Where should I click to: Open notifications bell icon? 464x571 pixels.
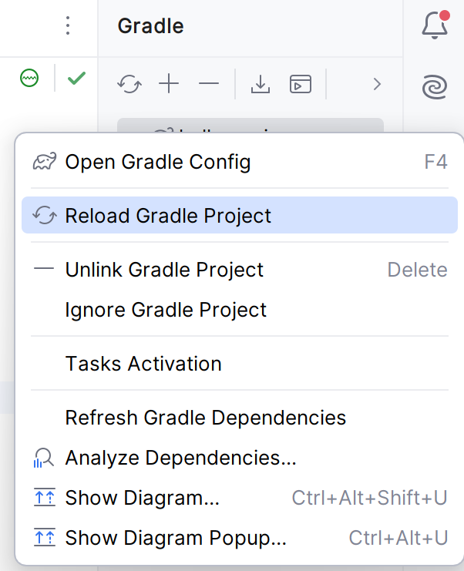[435, 25]
